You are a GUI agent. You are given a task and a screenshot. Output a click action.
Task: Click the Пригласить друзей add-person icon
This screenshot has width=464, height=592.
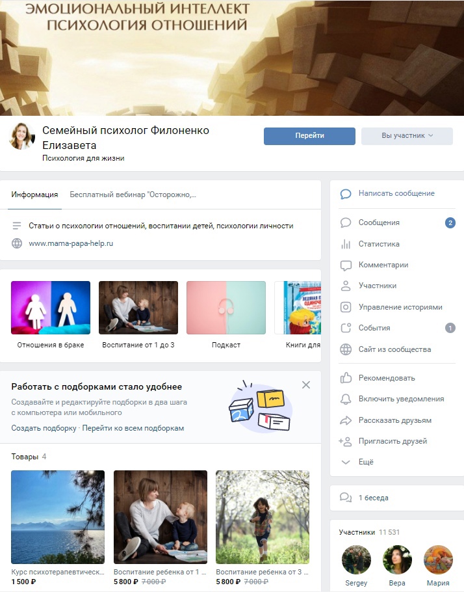point(345,441)
